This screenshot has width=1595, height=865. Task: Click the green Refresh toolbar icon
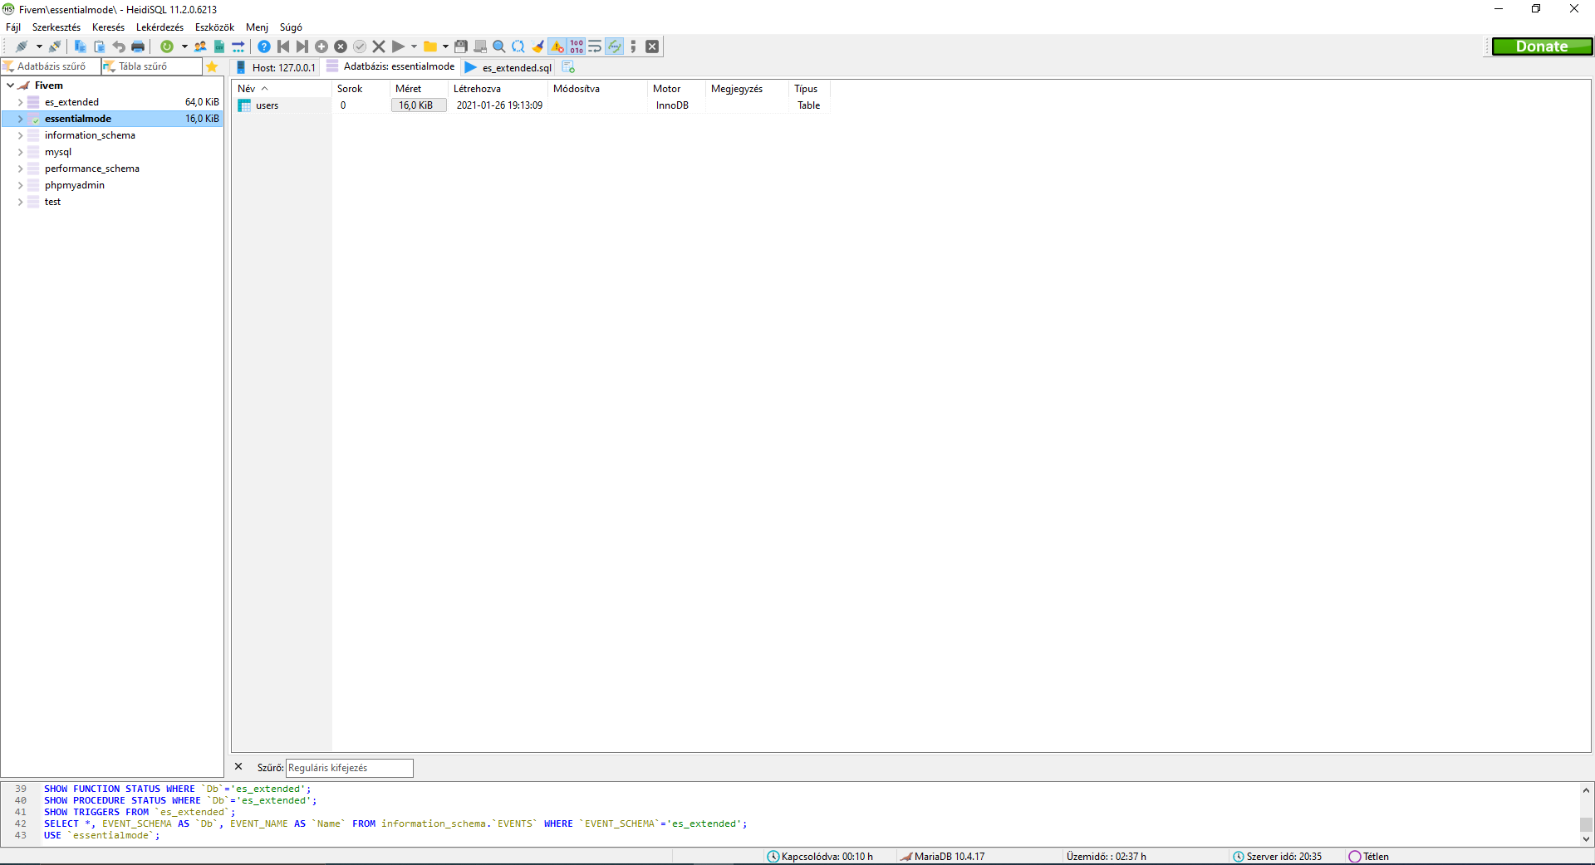click(166, 46)
